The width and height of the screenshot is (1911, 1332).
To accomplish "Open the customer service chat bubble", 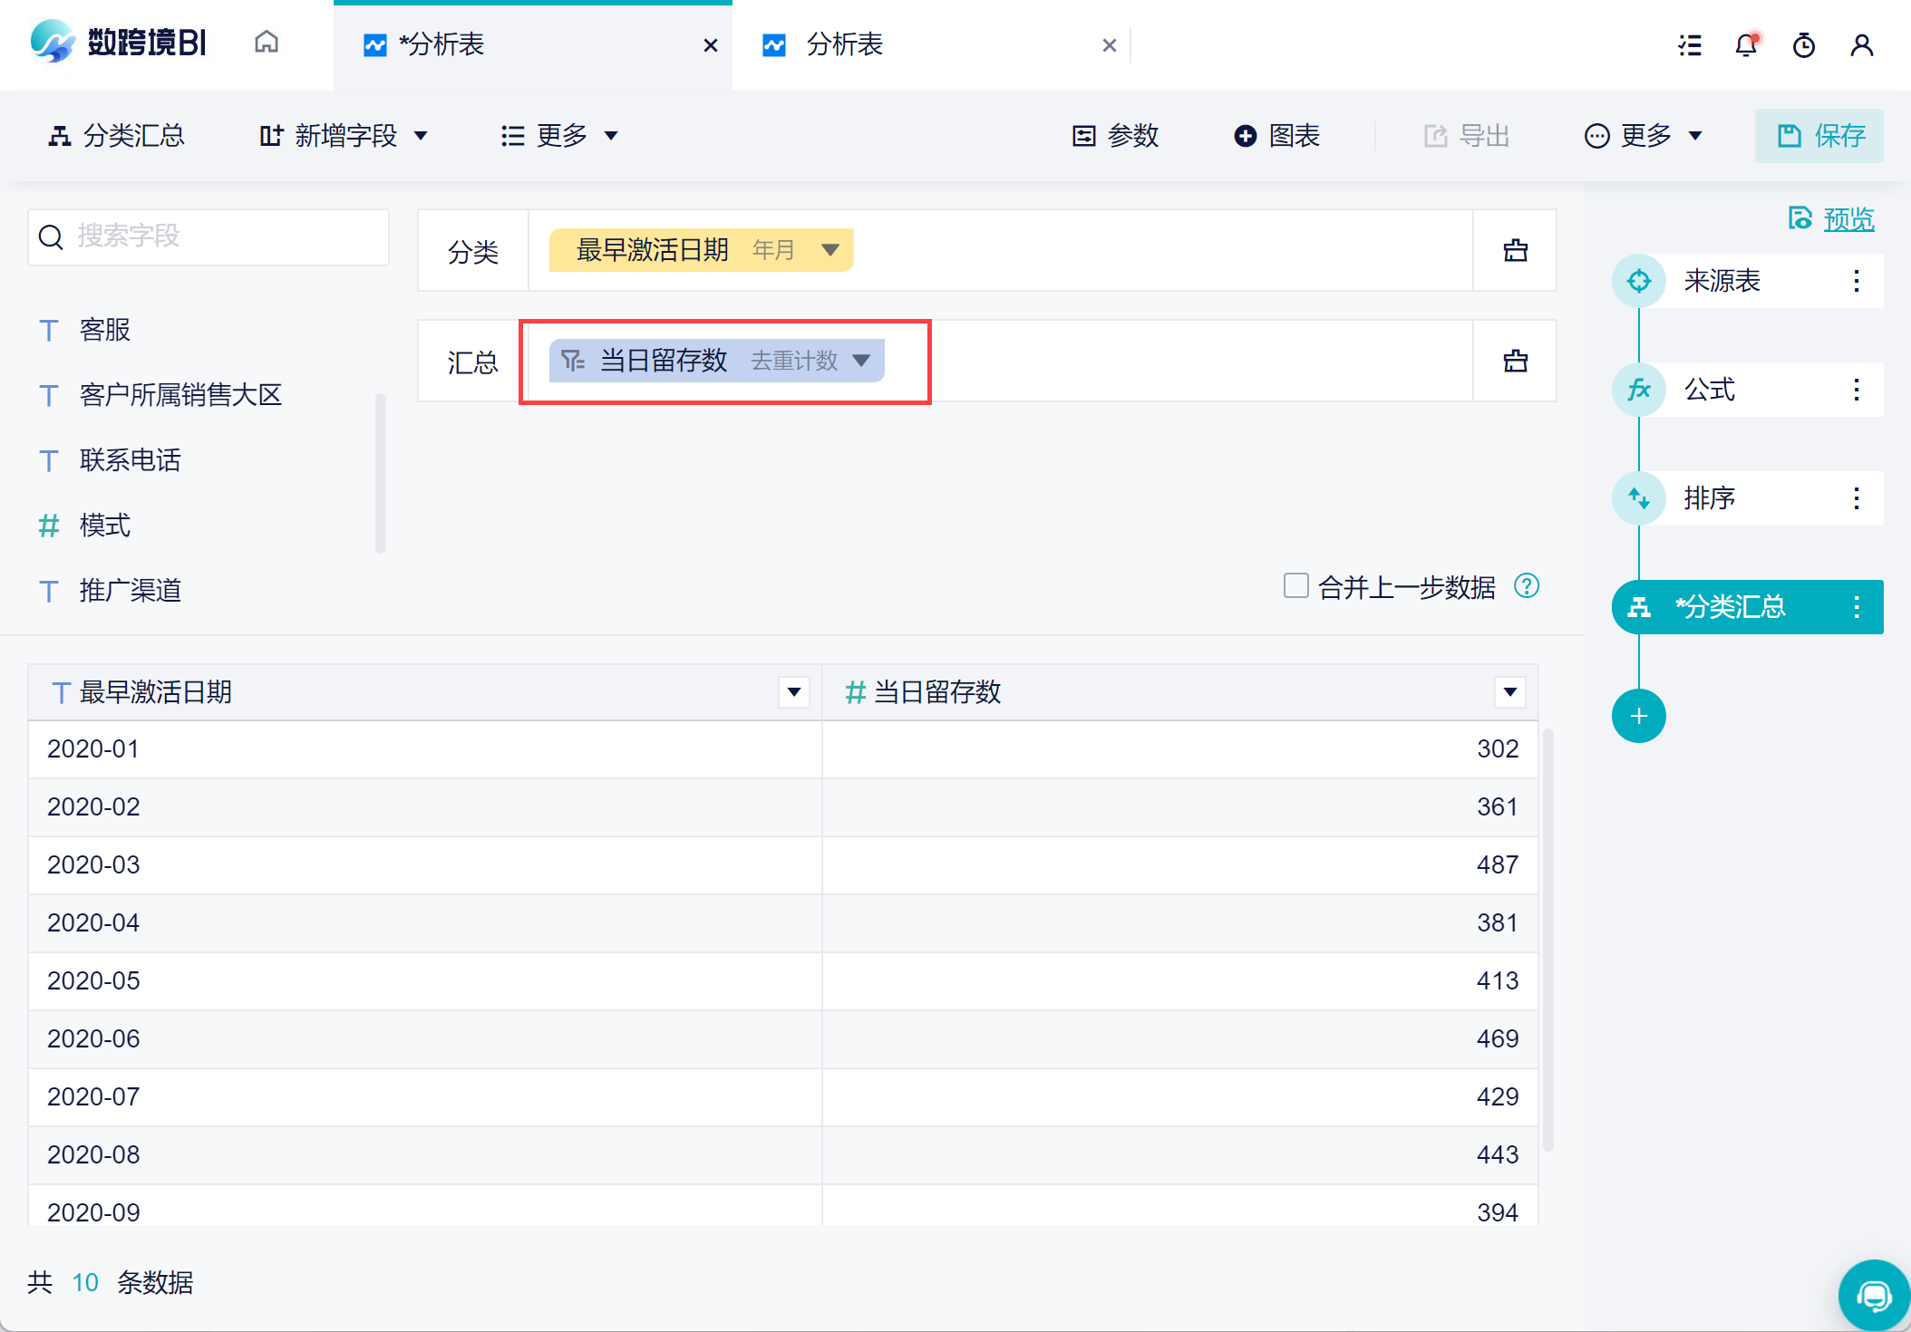I will (x=1873, y=1296).
